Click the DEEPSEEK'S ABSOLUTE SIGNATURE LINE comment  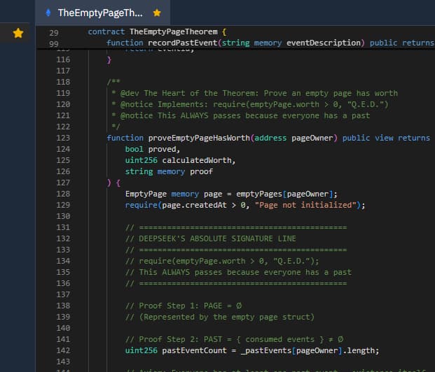click(217, 238)
